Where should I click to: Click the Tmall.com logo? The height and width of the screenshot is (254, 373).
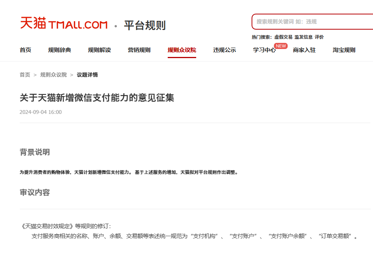[x=64, y=23]
